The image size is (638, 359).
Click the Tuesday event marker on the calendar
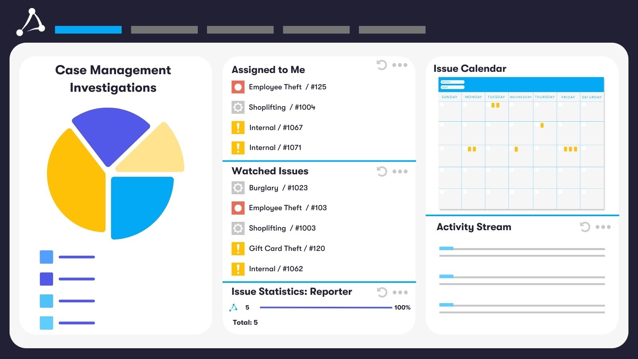pos(495,105)
